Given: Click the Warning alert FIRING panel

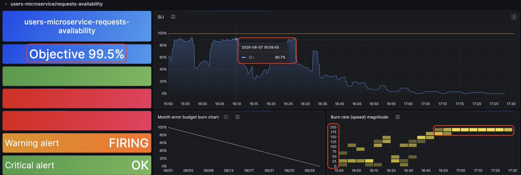Looking at the screenshot, I should coord(77,143).
